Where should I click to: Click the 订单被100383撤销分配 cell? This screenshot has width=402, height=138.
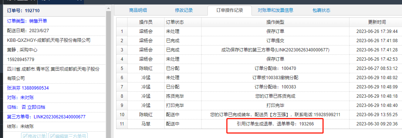[x=275, y=77]
